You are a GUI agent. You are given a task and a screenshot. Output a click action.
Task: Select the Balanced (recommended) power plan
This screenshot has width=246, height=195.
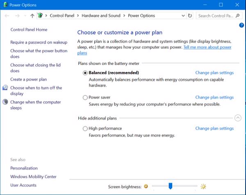tap(85, 73)
